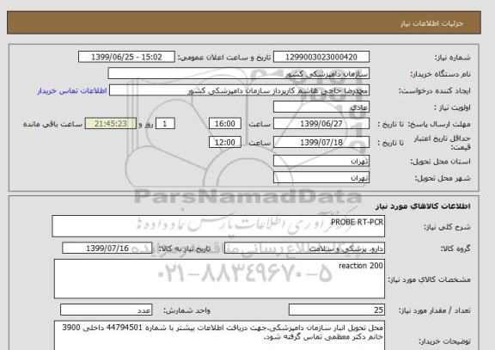Screen dimensions: 495x350
Task: Select the priority field عادی
Action: click(x=321, y=107)
